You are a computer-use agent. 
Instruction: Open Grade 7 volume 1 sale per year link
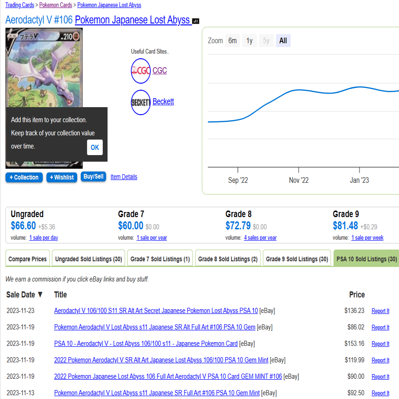(152, 238)
